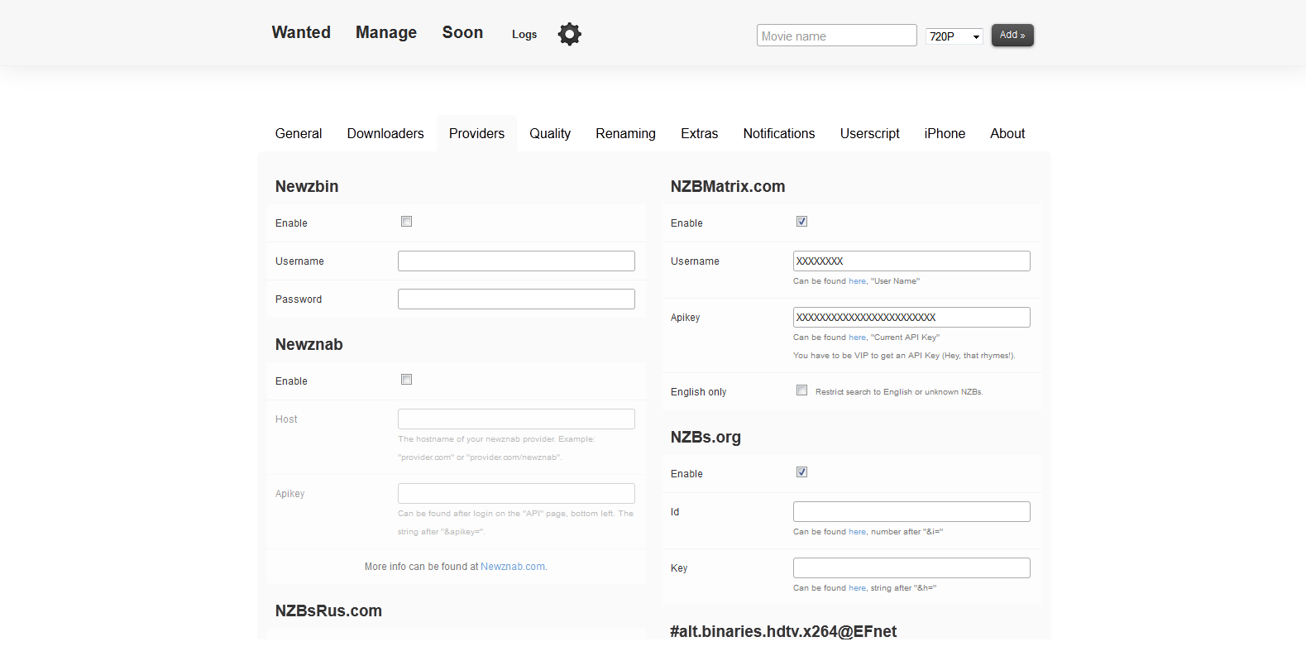Switch to the Userscript tab
The height and width of the screenshot is (656, 1306).
(x=870, y=133)
